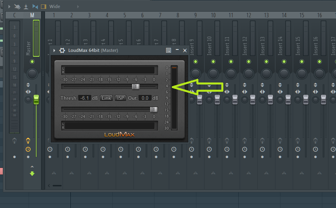Select the current track header C
The image size is (336, 208).
coord(14,15)
